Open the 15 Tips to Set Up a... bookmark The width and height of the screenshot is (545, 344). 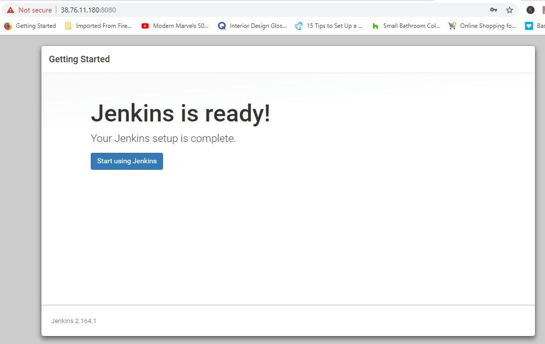329,26
